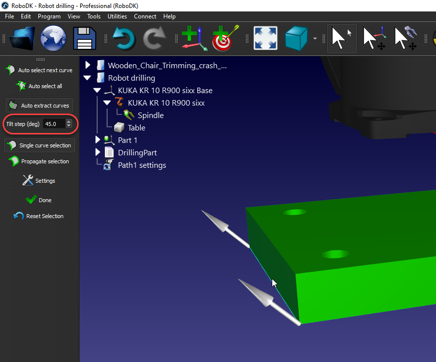Save the station with floppy disk icon
This screenshot has width=436, height=362.
[x=85, y=38]
